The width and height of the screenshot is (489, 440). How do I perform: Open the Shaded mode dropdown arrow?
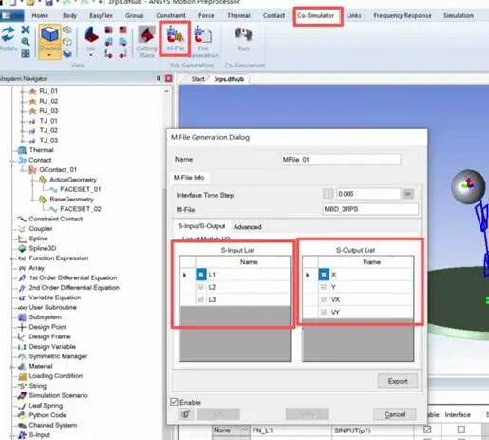click(x=49, y=55)
